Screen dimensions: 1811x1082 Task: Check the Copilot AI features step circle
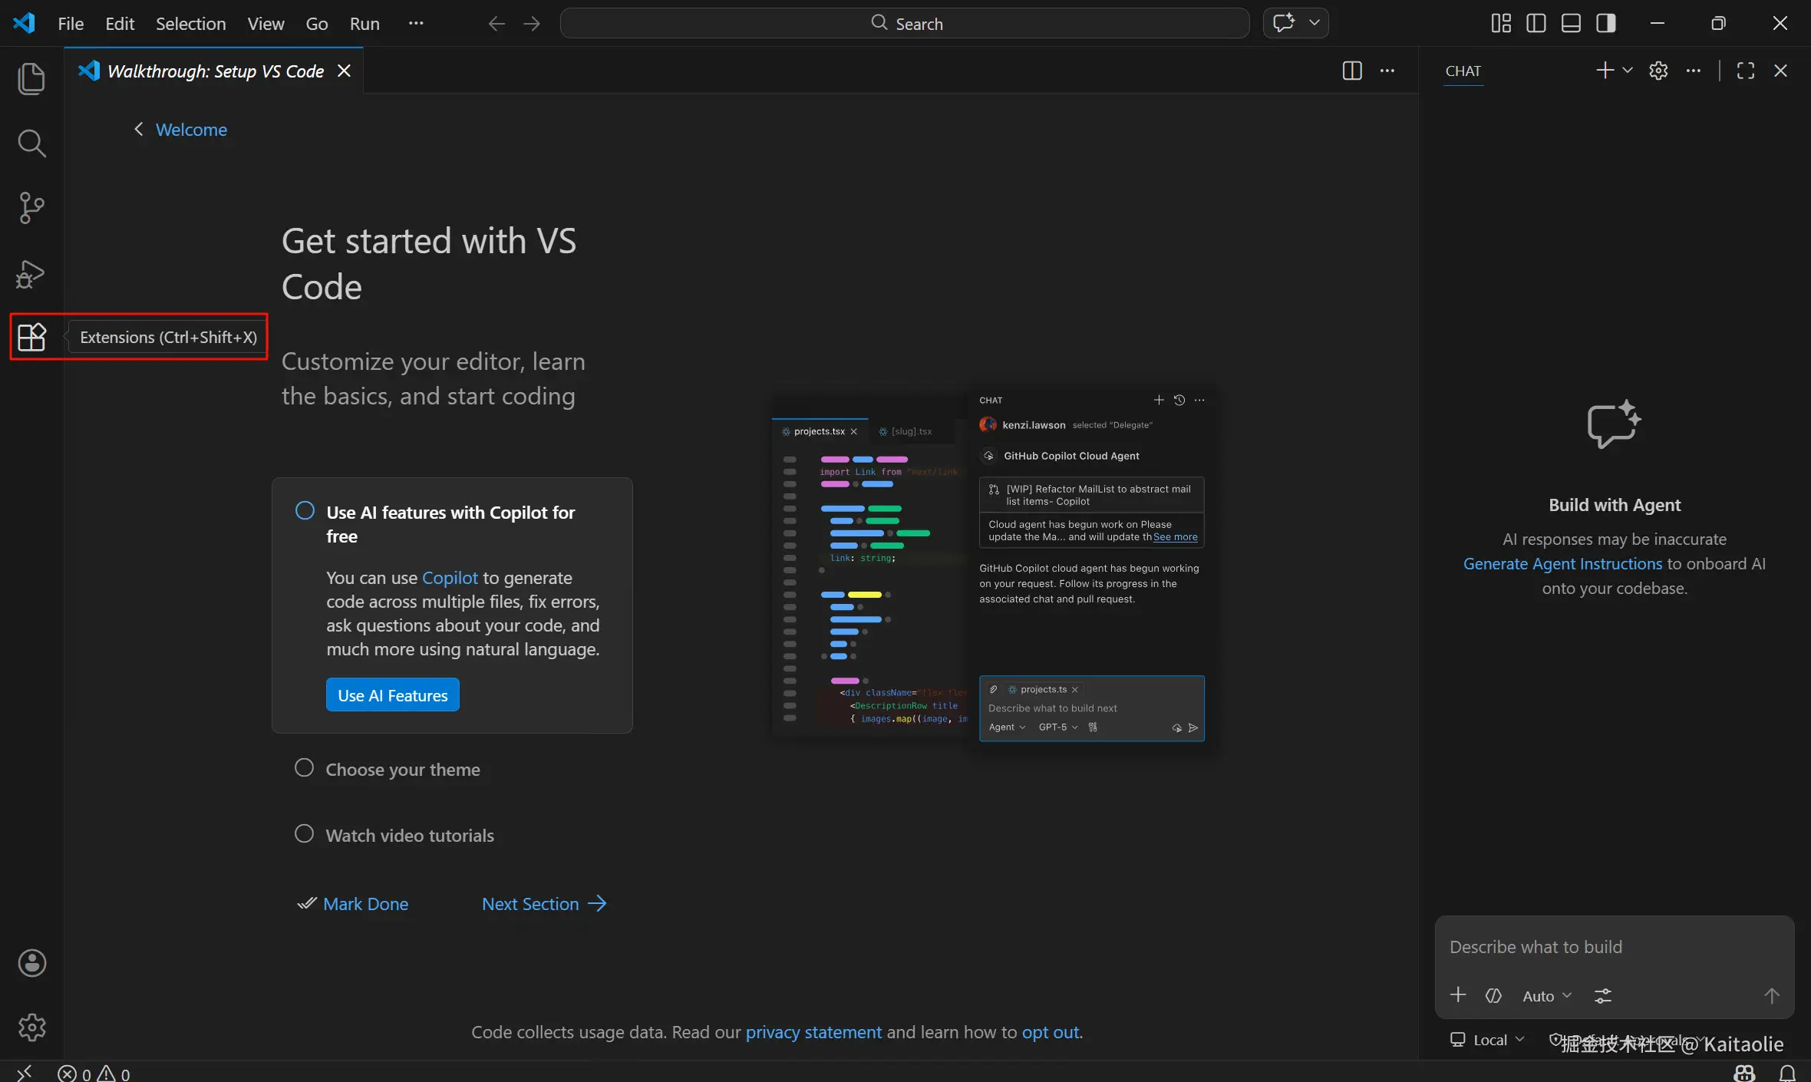click(305, 511)
